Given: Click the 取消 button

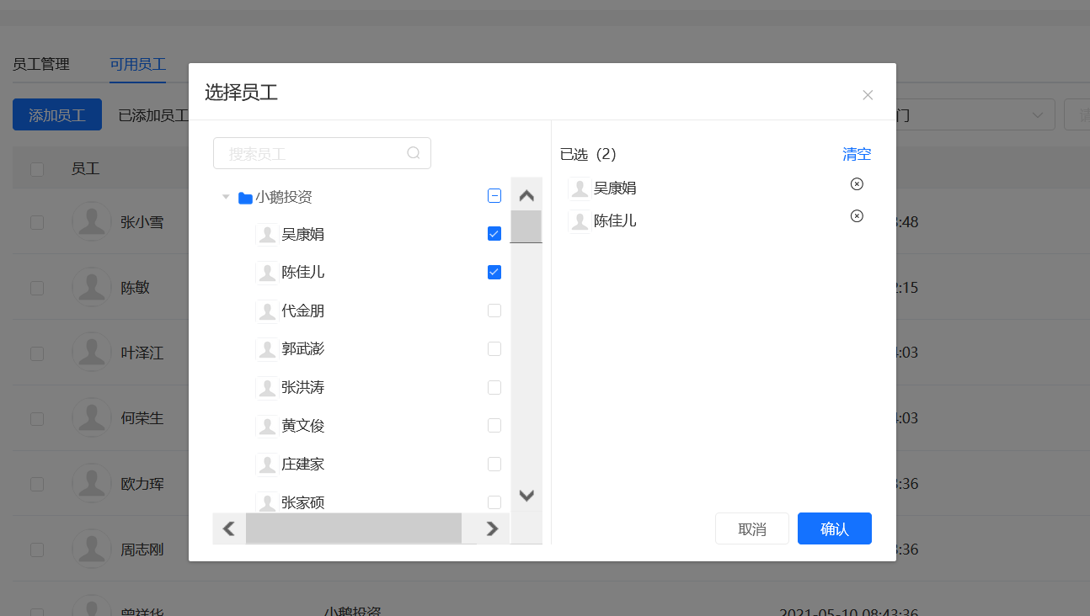Looking at the screenshot, I should tap(752, 528).
